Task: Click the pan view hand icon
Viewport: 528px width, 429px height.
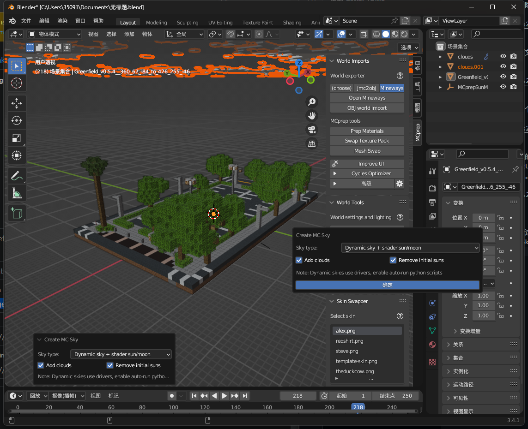Action: click(x=312, y=116)
